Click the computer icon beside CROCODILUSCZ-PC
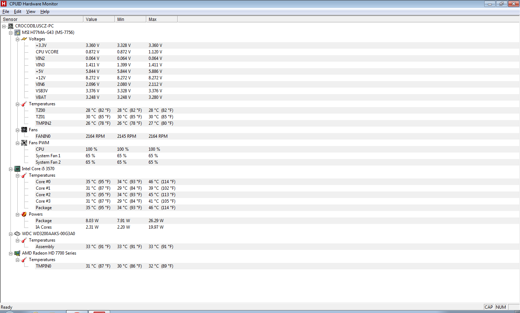Viewport: 520px width, 313px height. coord(10,26)
